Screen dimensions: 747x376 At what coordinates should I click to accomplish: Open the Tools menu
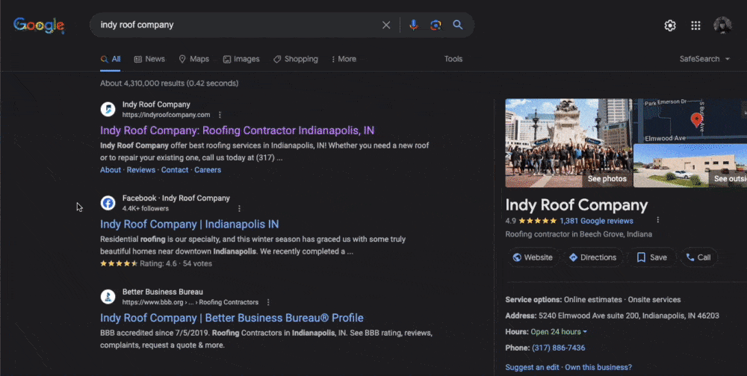click(453, 59)
